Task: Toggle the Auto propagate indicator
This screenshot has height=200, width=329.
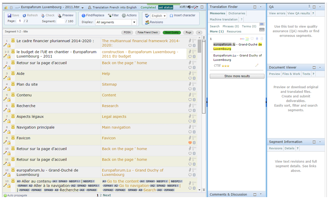Action: [5, 195]
